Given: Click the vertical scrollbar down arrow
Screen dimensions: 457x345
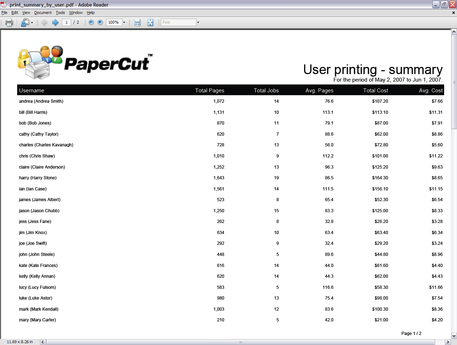Looking at the screenshot, I should click(x=454, y=336).
